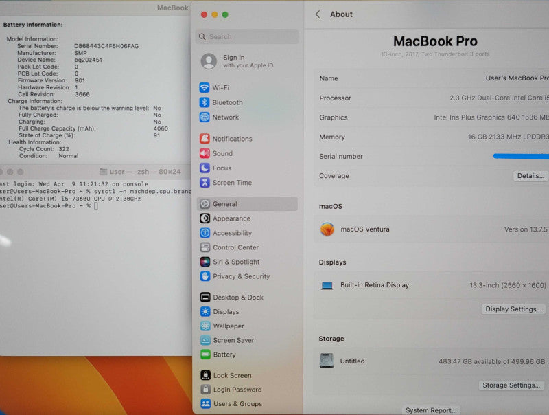Open Focus moon icon
549x415 pixels.
click(205, 168)
